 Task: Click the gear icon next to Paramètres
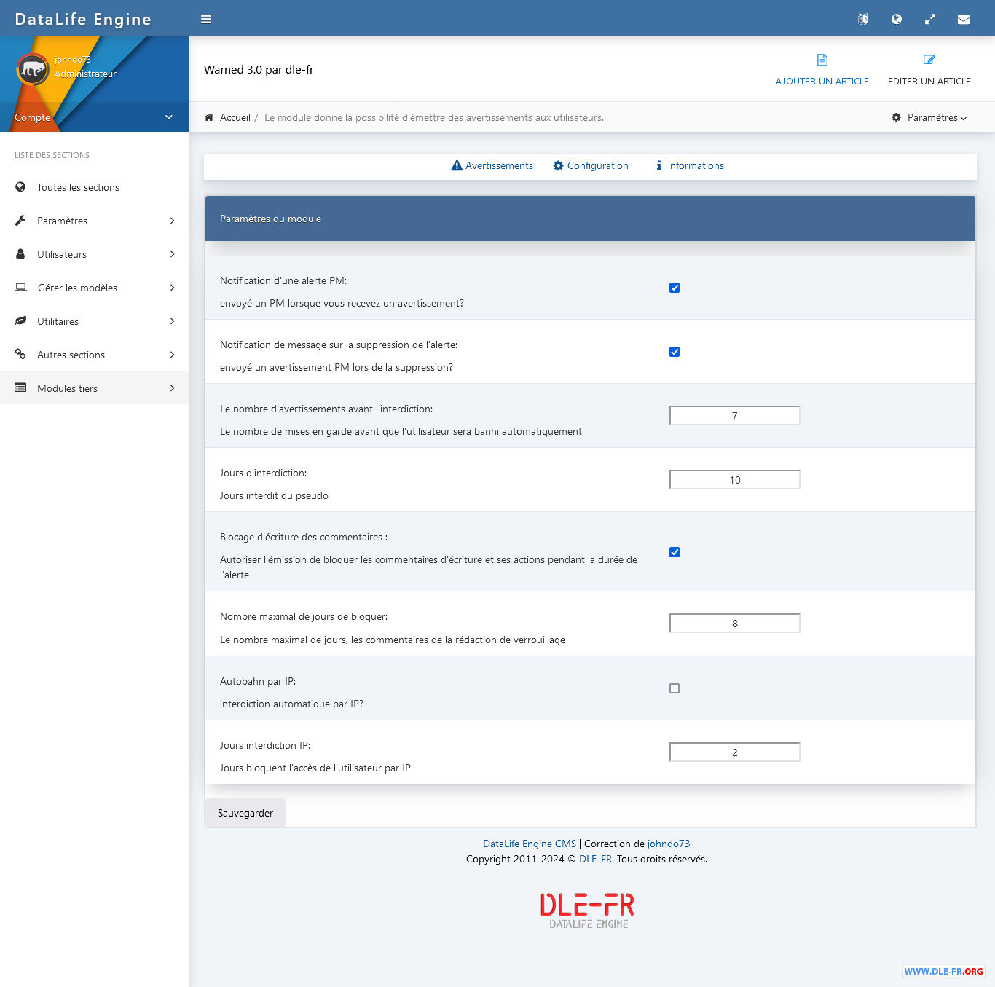tap(897, 117)
